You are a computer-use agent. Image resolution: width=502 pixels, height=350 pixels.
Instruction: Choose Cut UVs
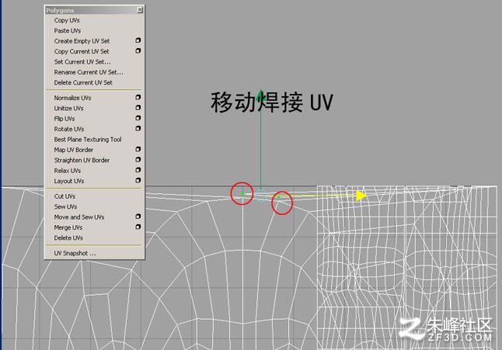(x=64, y=196)
